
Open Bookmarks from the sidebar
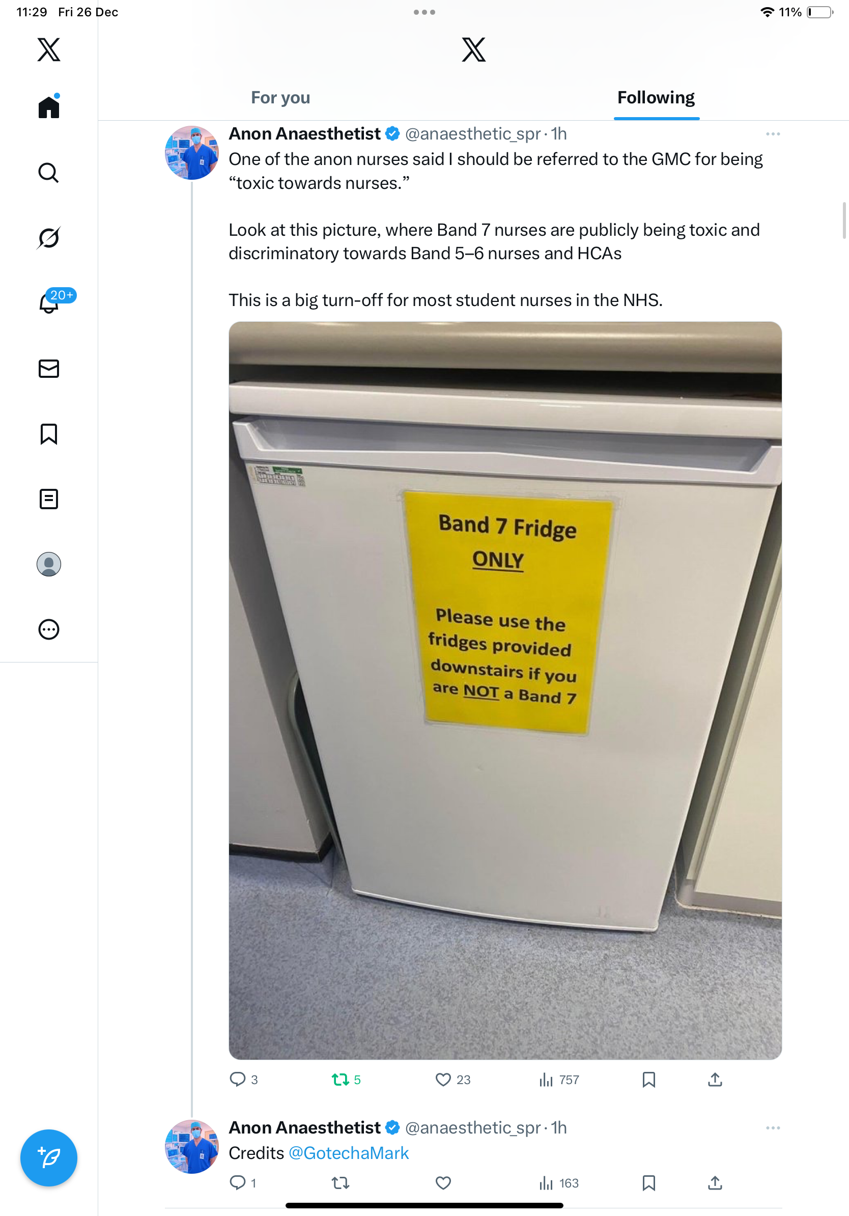click(49, 434)
